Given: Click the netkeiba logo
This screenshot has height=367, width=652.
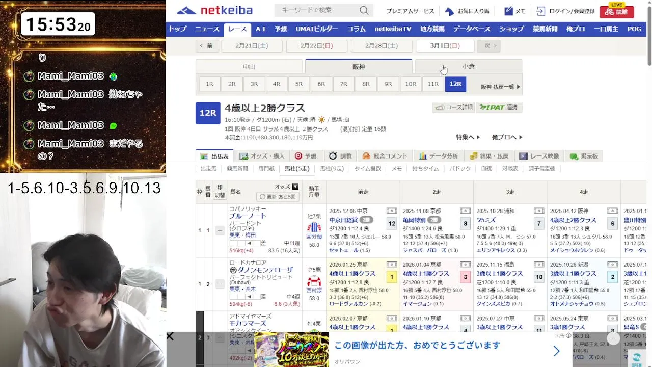Looking at the screenshot, I should (x=214, y=10).
